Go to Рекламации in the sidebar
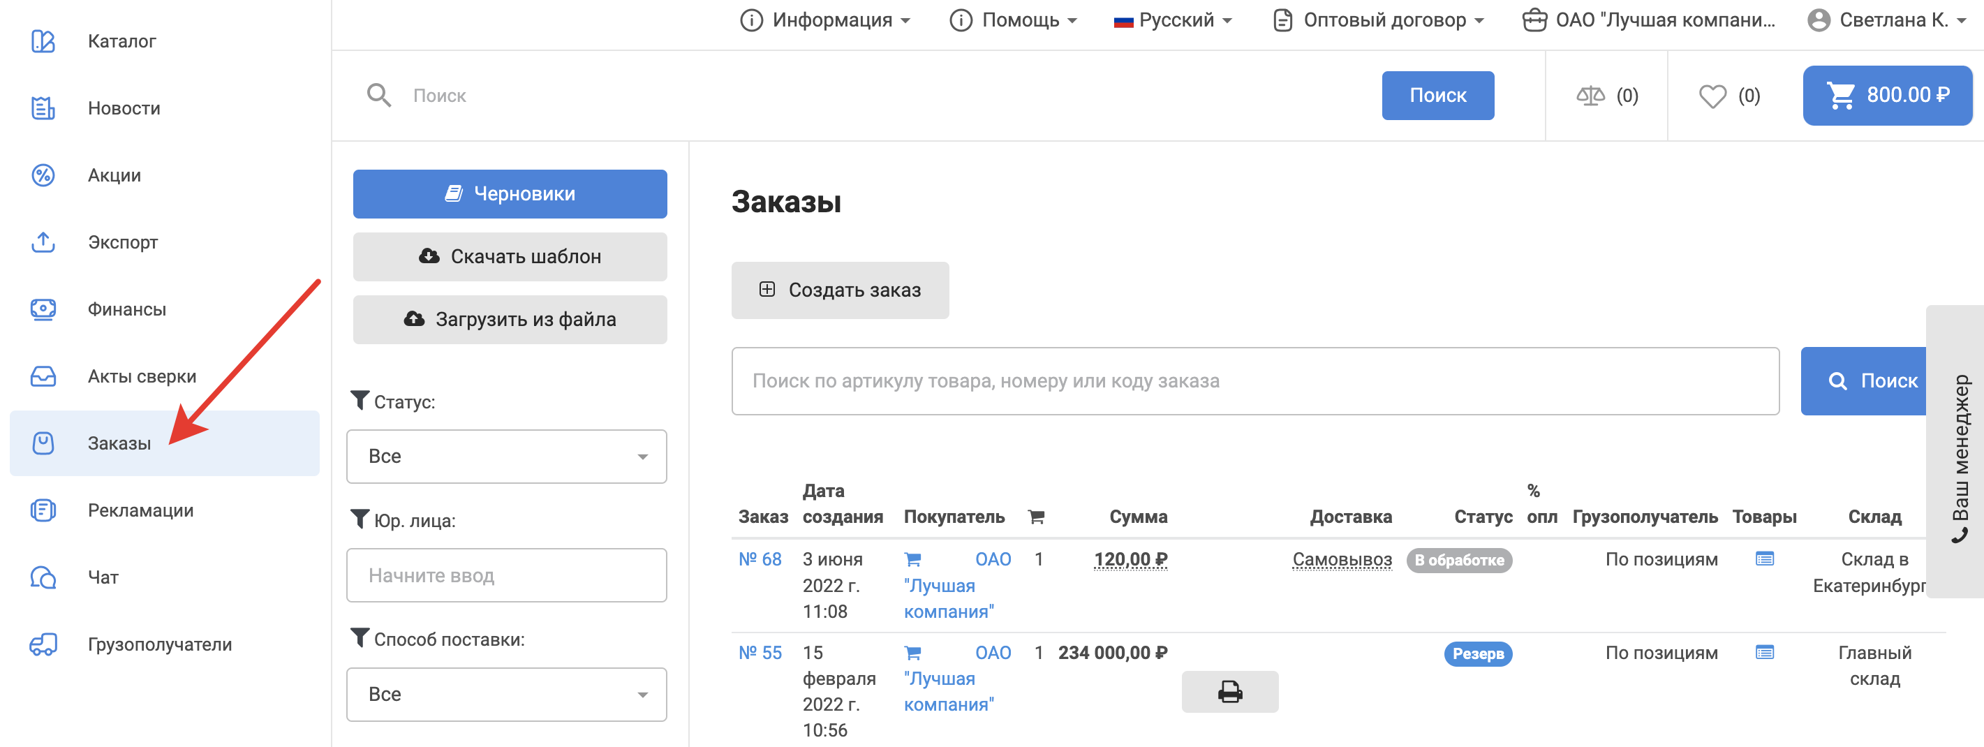This screenshot has width=1984, height=747. tap(140, 510)
